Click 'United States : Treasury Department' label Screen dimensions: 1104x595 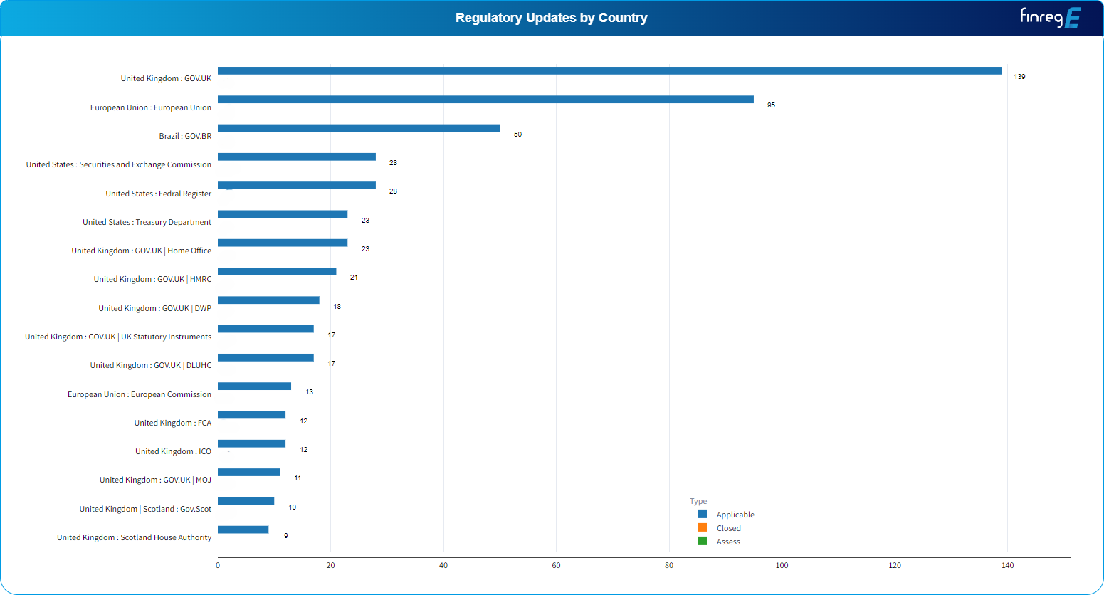147,222
